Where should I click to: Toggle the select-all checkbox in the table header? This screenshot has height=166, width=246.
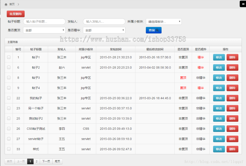(x=8, y=49)
